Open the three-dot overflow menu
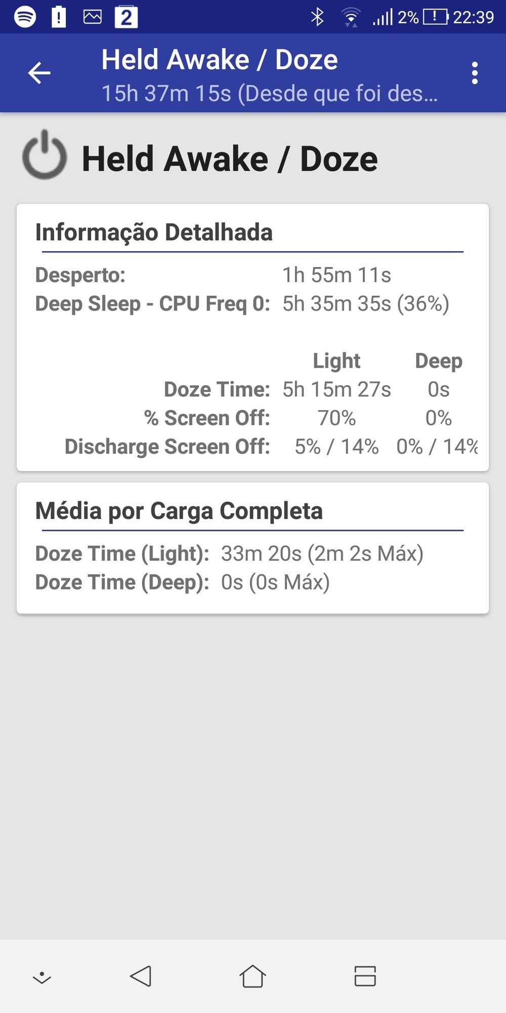Viewport: 506px width, 1013px height. tap(474, 73)
